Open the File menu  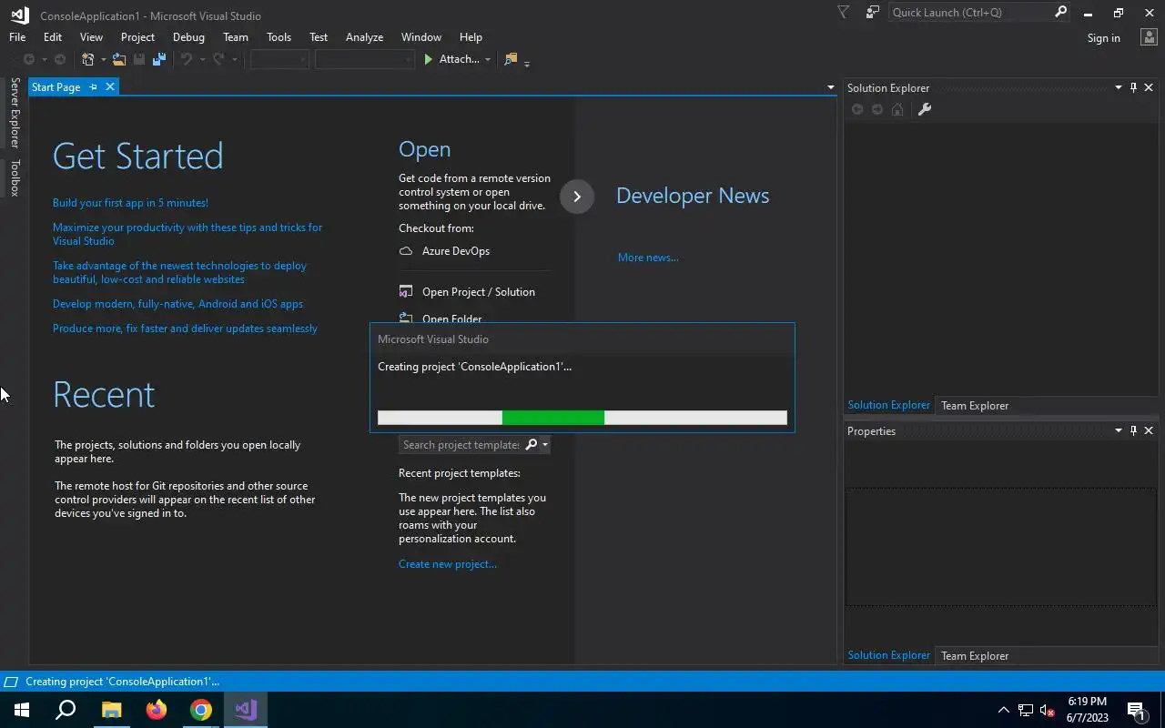tap(17, 37)
